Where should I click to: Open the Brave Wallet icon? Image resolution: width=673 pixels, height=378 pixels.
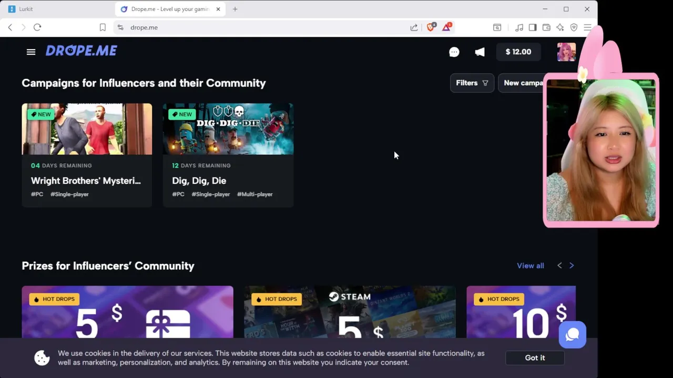pyautogui.click(x=546, y=27)
